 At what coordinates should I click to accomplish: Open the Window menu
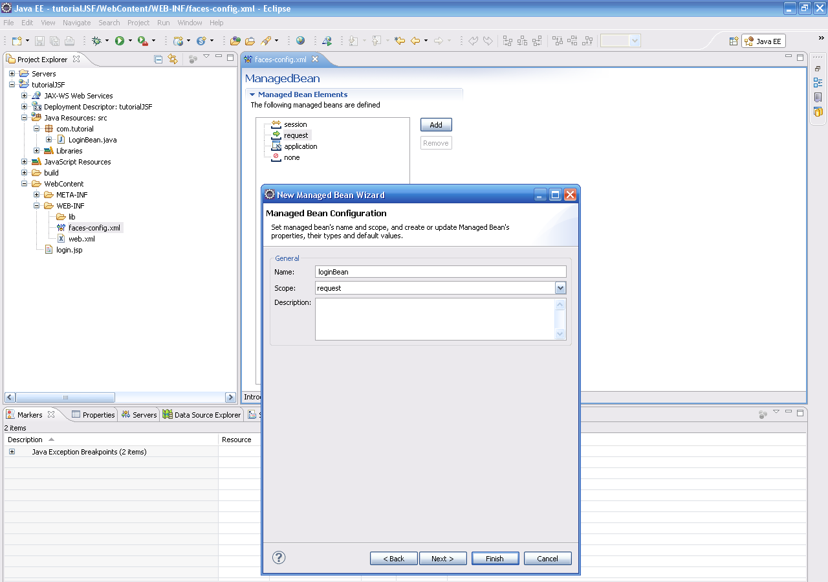point(190,23)
